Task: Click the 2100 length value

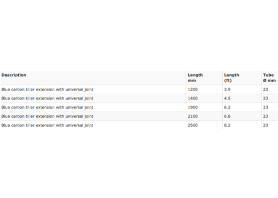Action: tap(192, 116)
